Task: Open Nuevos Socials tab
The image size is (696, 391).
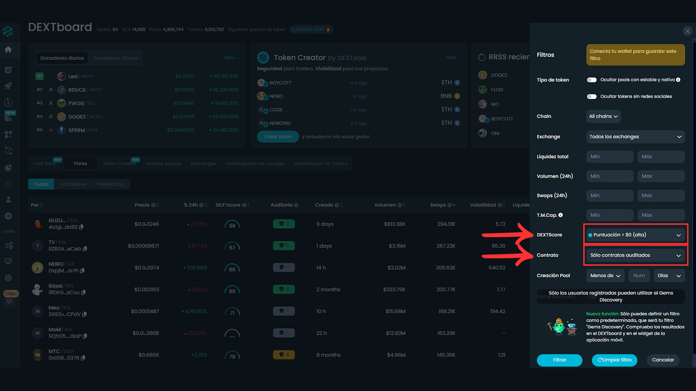Action: coord(163,163)
